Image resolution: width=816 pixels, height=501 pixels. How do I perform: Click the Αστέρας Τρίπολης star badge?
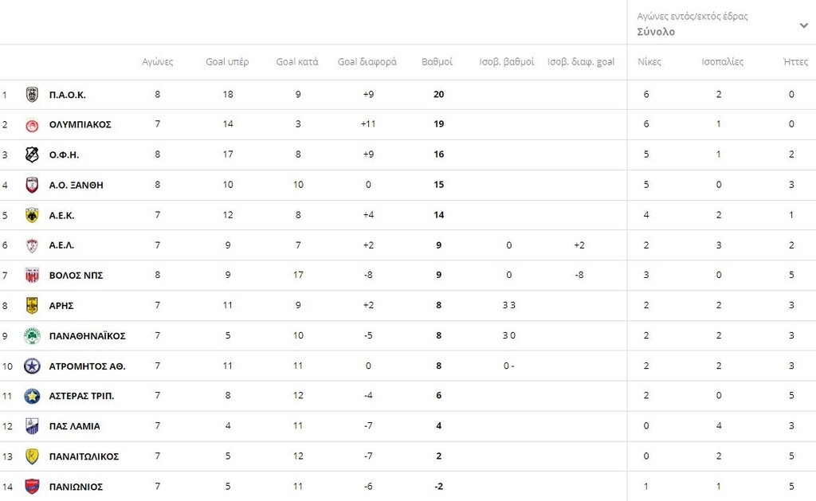click(x=32, y=397)
